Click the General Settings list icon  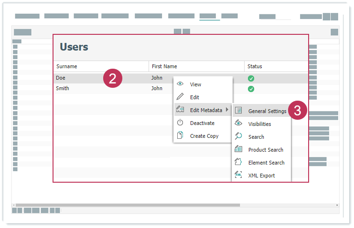click(x=238, y=111)
